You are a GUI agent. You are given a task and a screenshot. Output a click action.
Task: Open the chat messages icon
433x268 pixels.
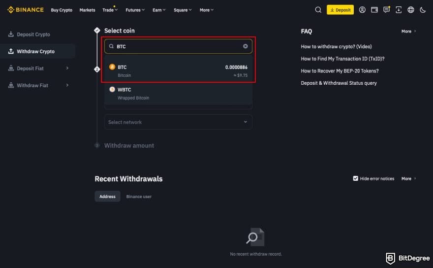[x=386, y=10]
